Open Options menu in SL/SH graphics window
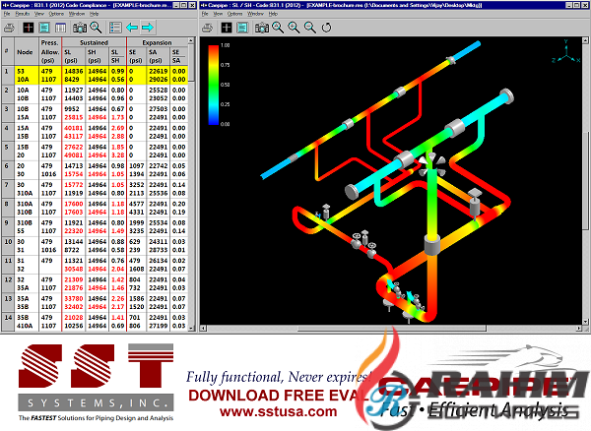591x431 pixels. click(x=234, y=14)
